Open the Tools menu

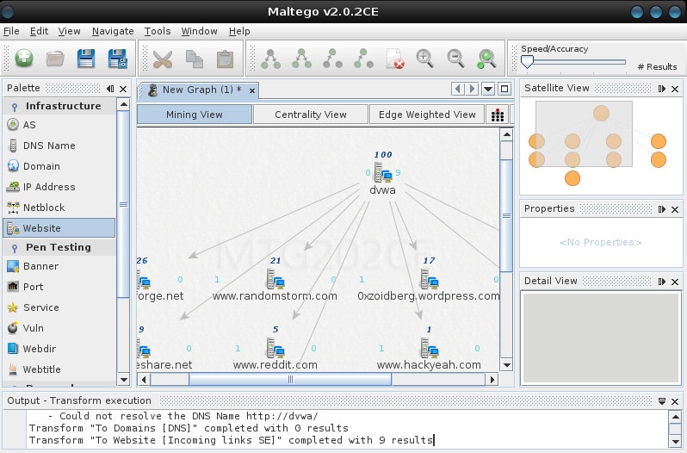pos(158,31)
